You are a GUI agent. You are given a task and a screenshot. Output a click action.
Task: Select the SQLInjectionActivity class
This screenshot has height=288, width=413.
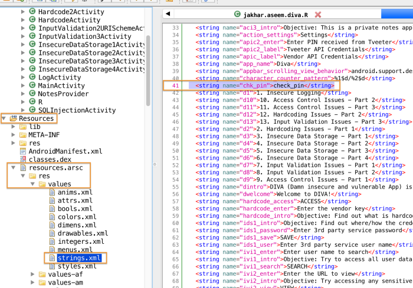click(x=77, y=110)
